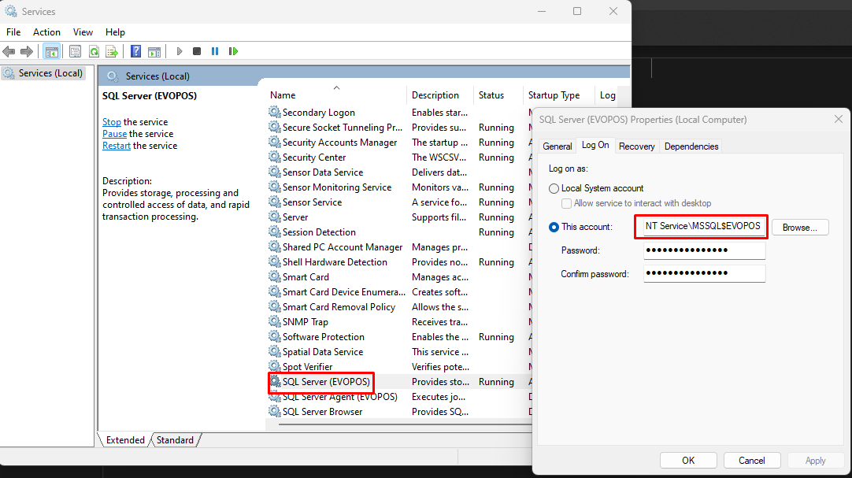Click the gear icon of Shell Hardware Detection

tap(275, 261)
